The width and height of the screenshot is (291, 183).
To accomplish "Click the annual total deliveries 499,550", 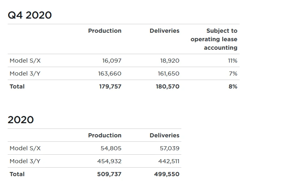I will [167, 174].
